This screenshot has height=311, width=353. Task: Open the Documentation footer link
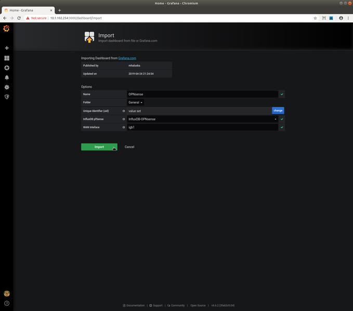coord(134,305)
